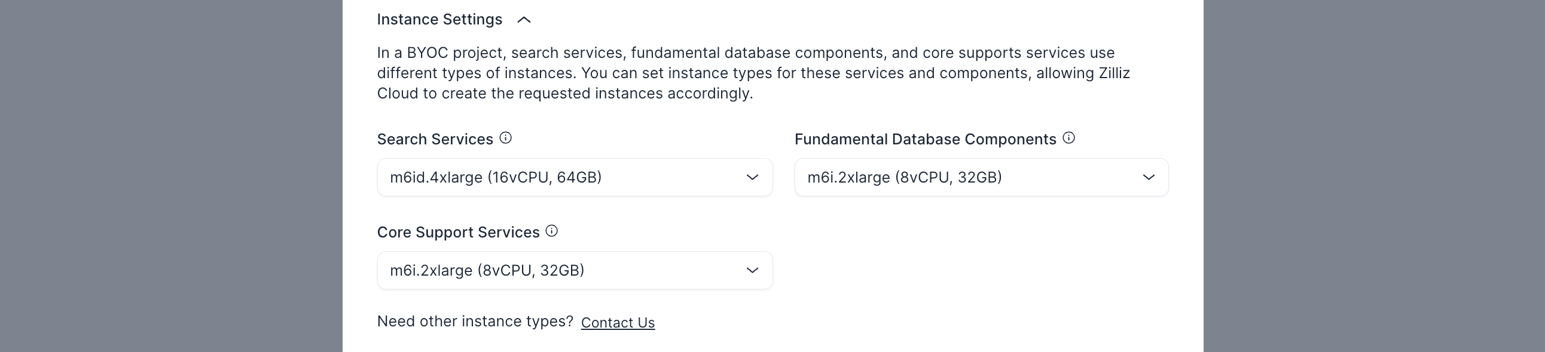Click the Core Support Services info icon
This screenshot has height=352, width=1545.
pyautogui.click(x=552, y=231)
